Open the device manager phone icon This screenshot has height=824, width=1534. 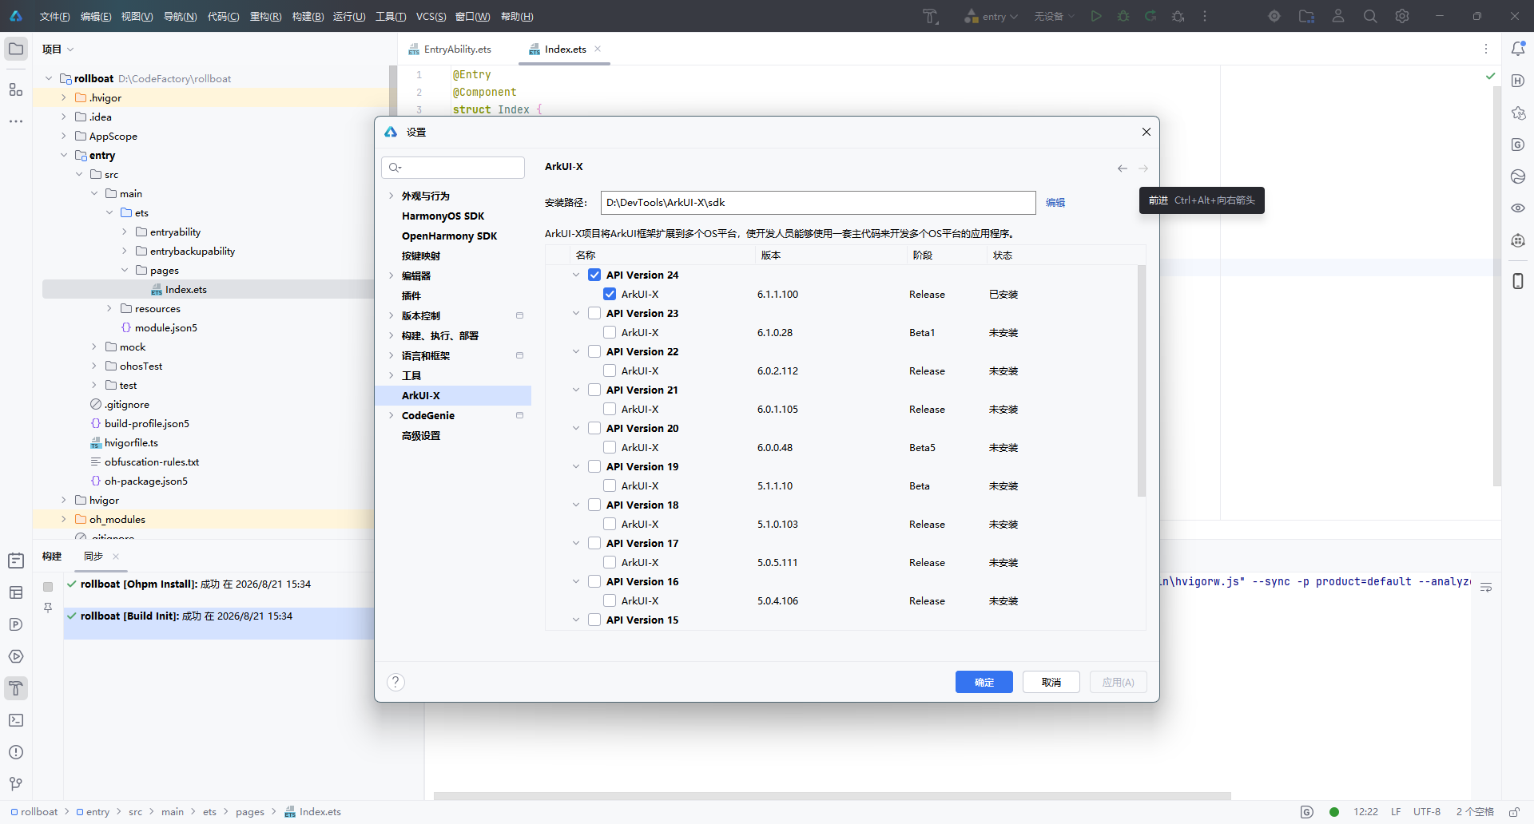[1518, 281]
